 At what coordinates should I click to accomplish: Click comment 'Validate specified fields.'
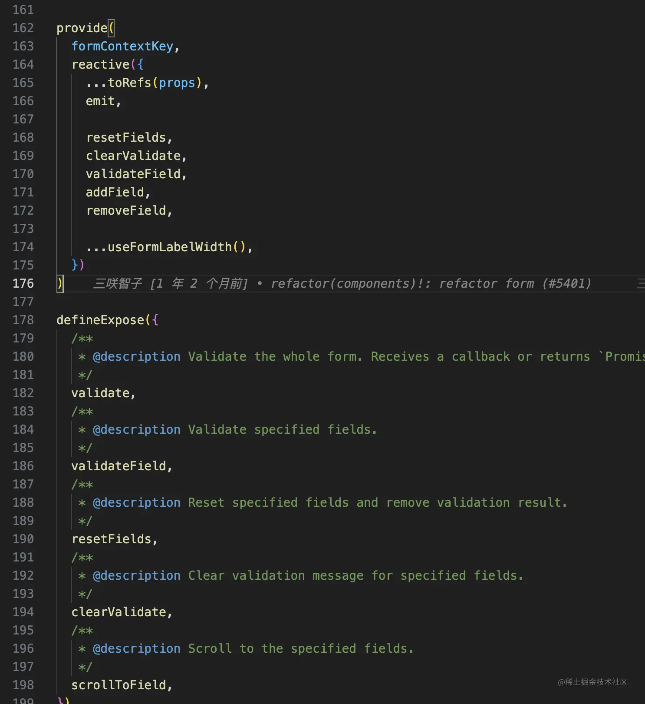coord(283,429)
